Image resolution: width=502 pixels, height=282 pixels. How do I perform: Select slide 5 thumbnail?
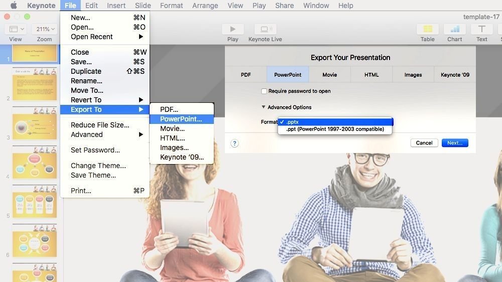coord(35,202)
